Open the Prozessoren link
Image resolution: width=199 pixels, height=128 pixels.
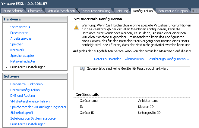click(19, 33)
